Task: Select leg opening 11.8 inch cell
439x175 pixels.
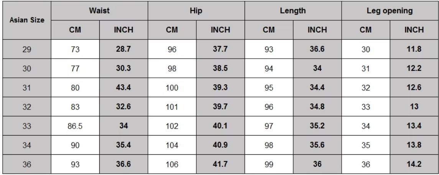Action: (x=414, y=50)
